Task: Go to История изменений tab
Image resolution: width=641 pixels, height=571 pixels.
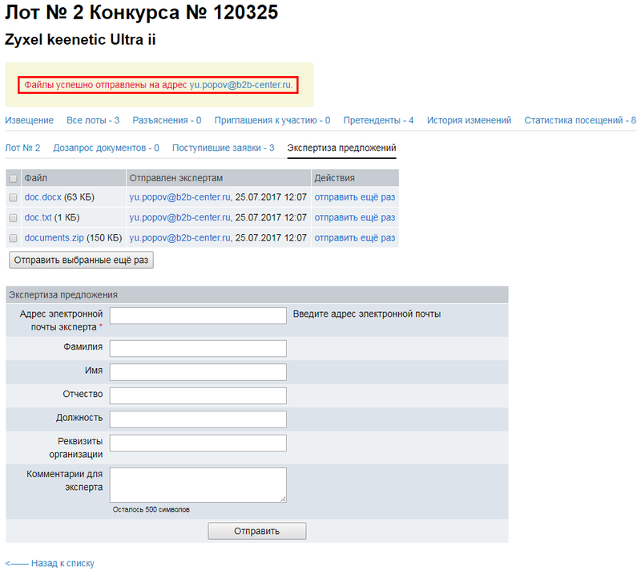Action: pos(469,120)
